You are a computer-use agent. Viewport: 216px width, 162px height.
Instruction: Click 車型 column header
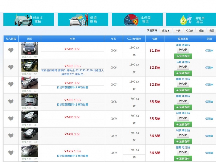pos(73,39)
